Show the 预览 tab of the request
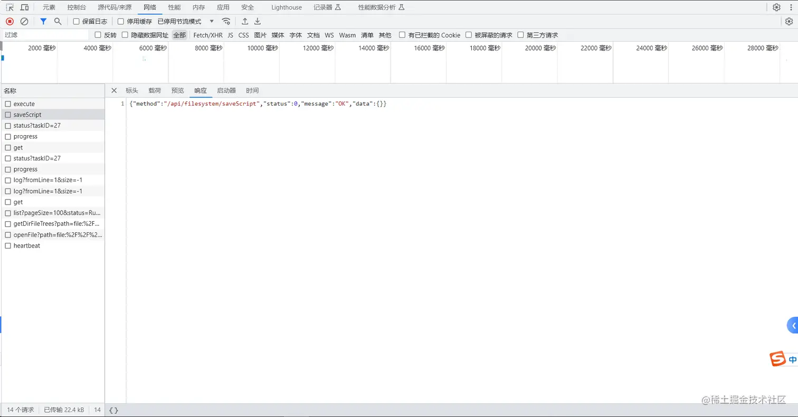The height and width of the screenshot is (417, 798). tap(178, 90)
